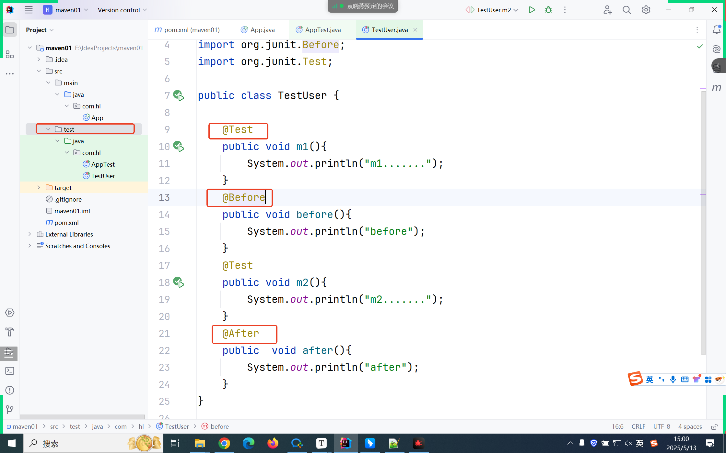Toggle the Project tool window folder button

10,30
